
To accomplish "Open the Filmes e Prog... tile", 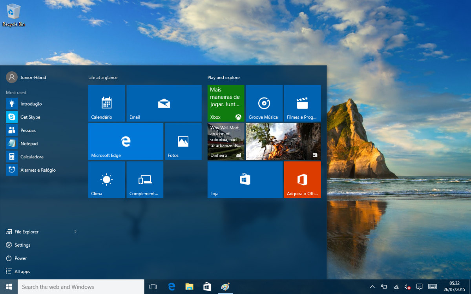I will point(303,103).
